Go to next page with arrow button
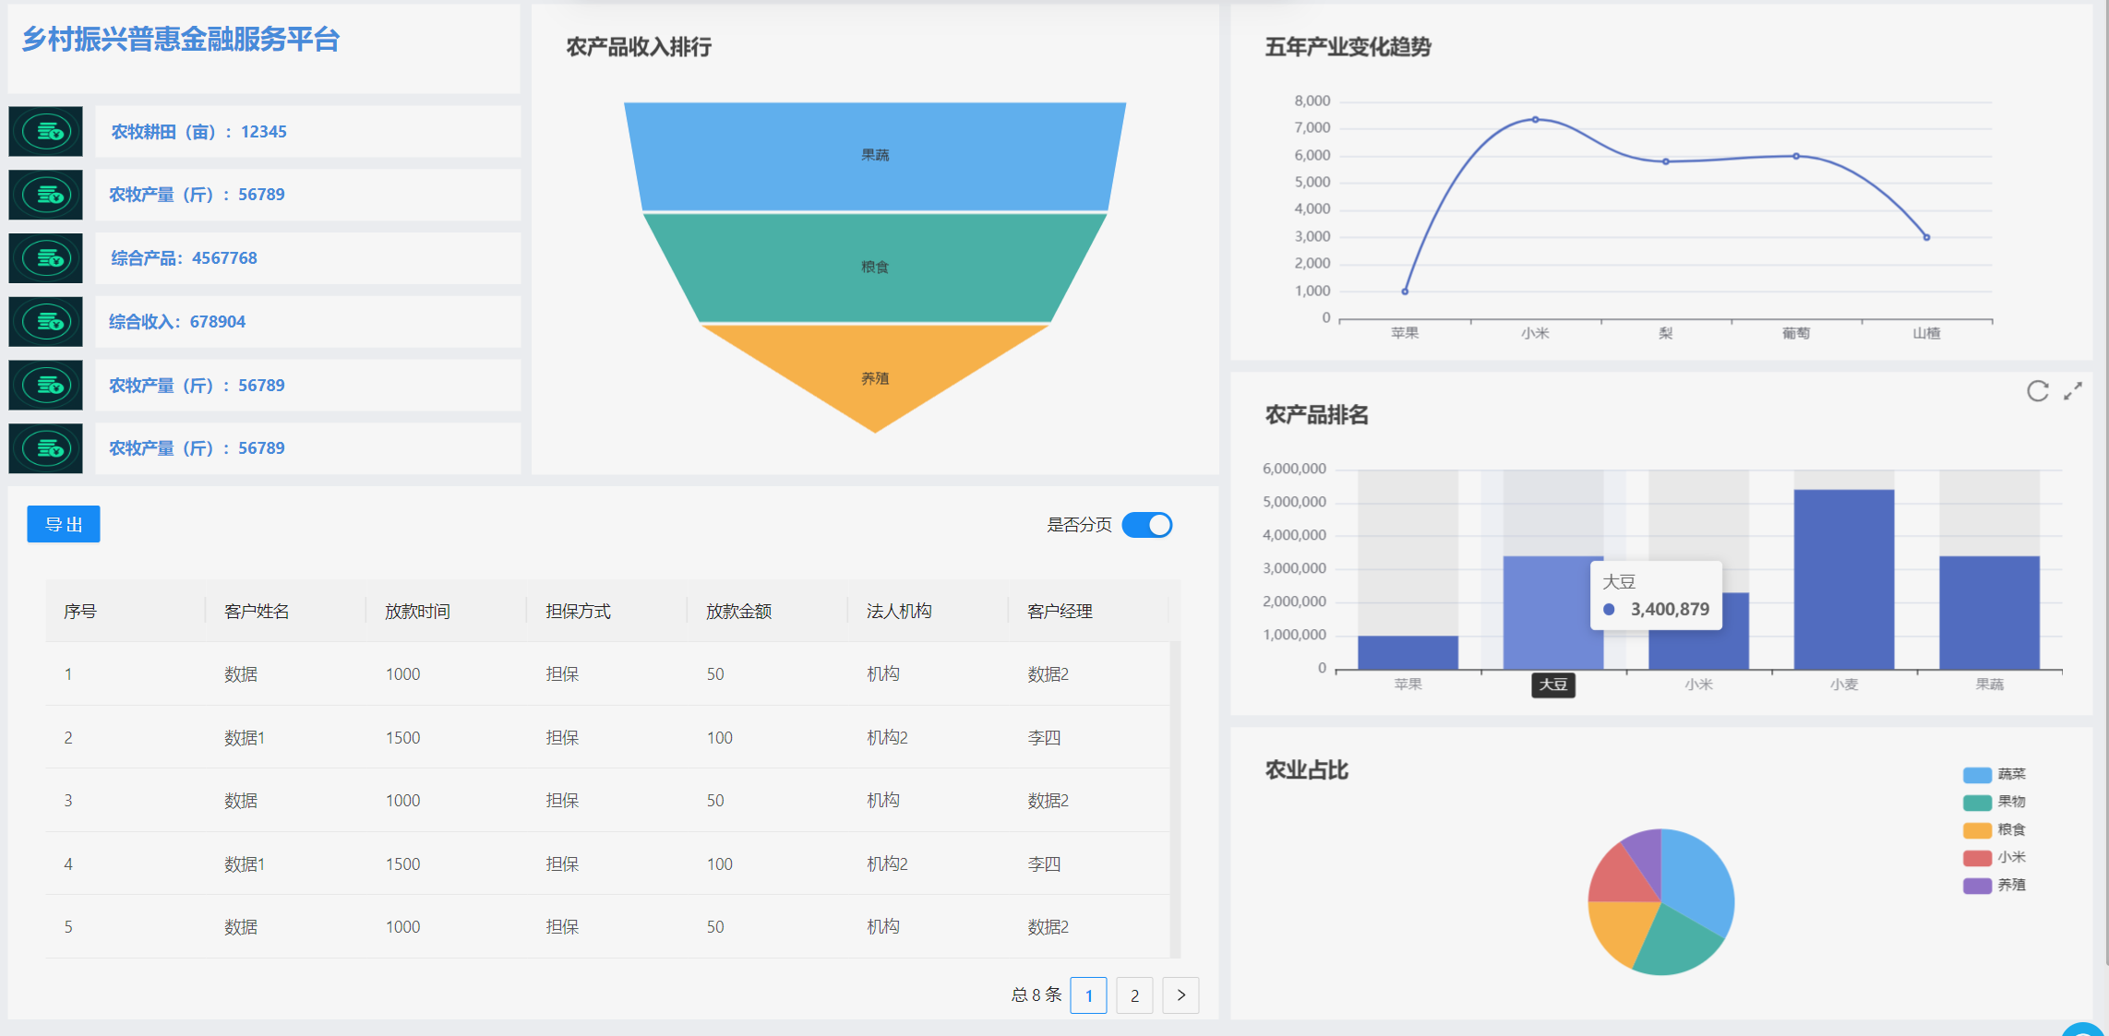Viewport: 2109px width, 1036px height. [x=1180, y=995]
